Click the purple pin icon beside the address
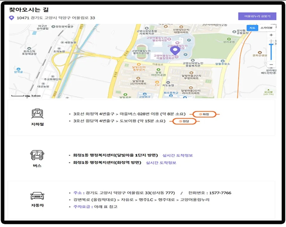Screen dimensions: 286x227 click(12, 18)
